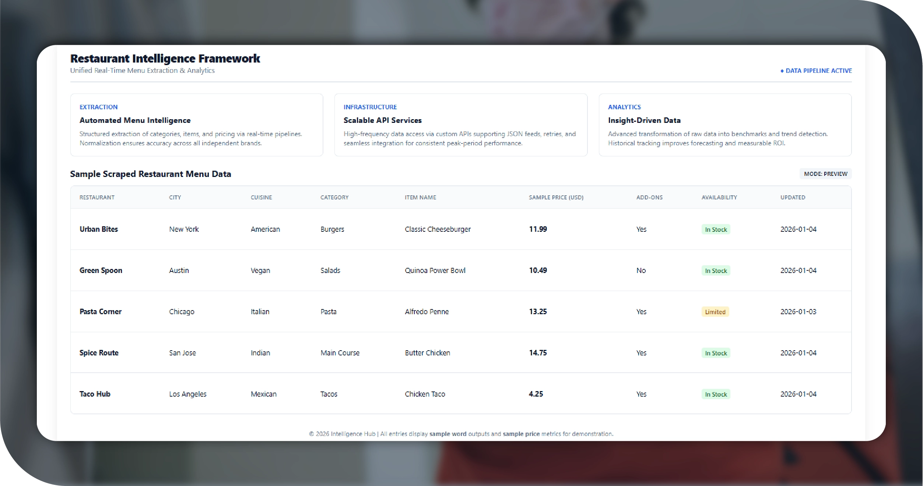
Task: Click the In Stock badge for Urban Bites
Action: point(716,230)
